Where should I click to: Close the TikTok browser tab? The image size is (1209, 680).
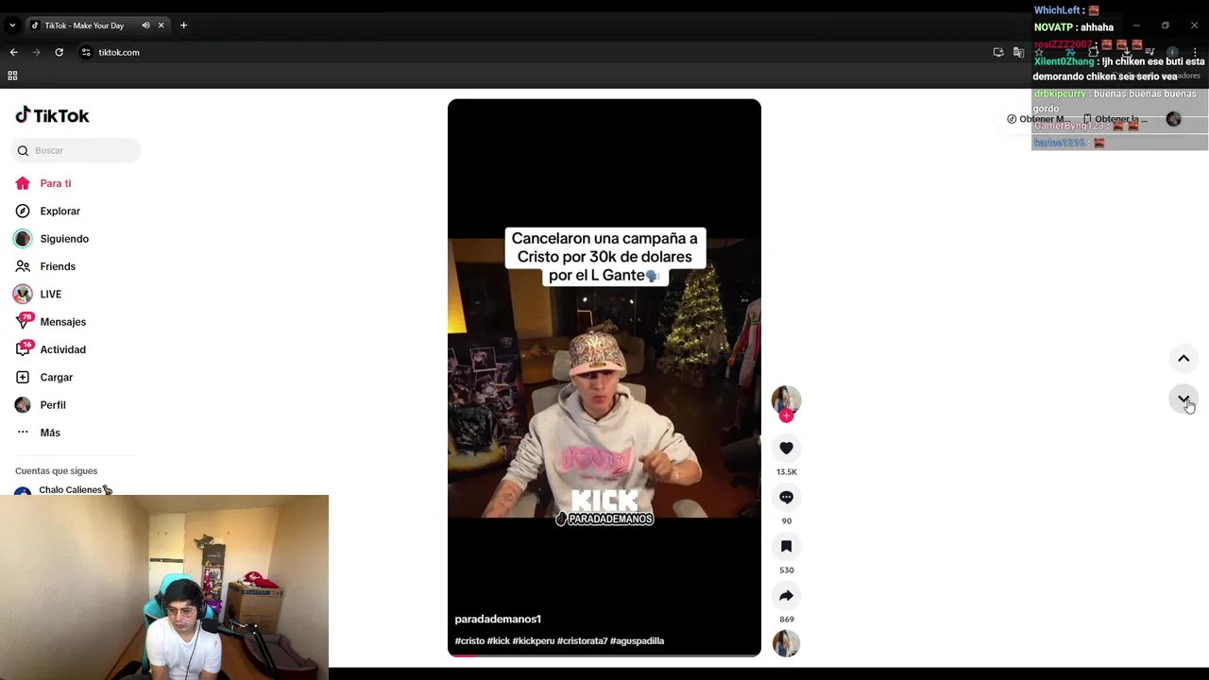click(x=161, y=25)
